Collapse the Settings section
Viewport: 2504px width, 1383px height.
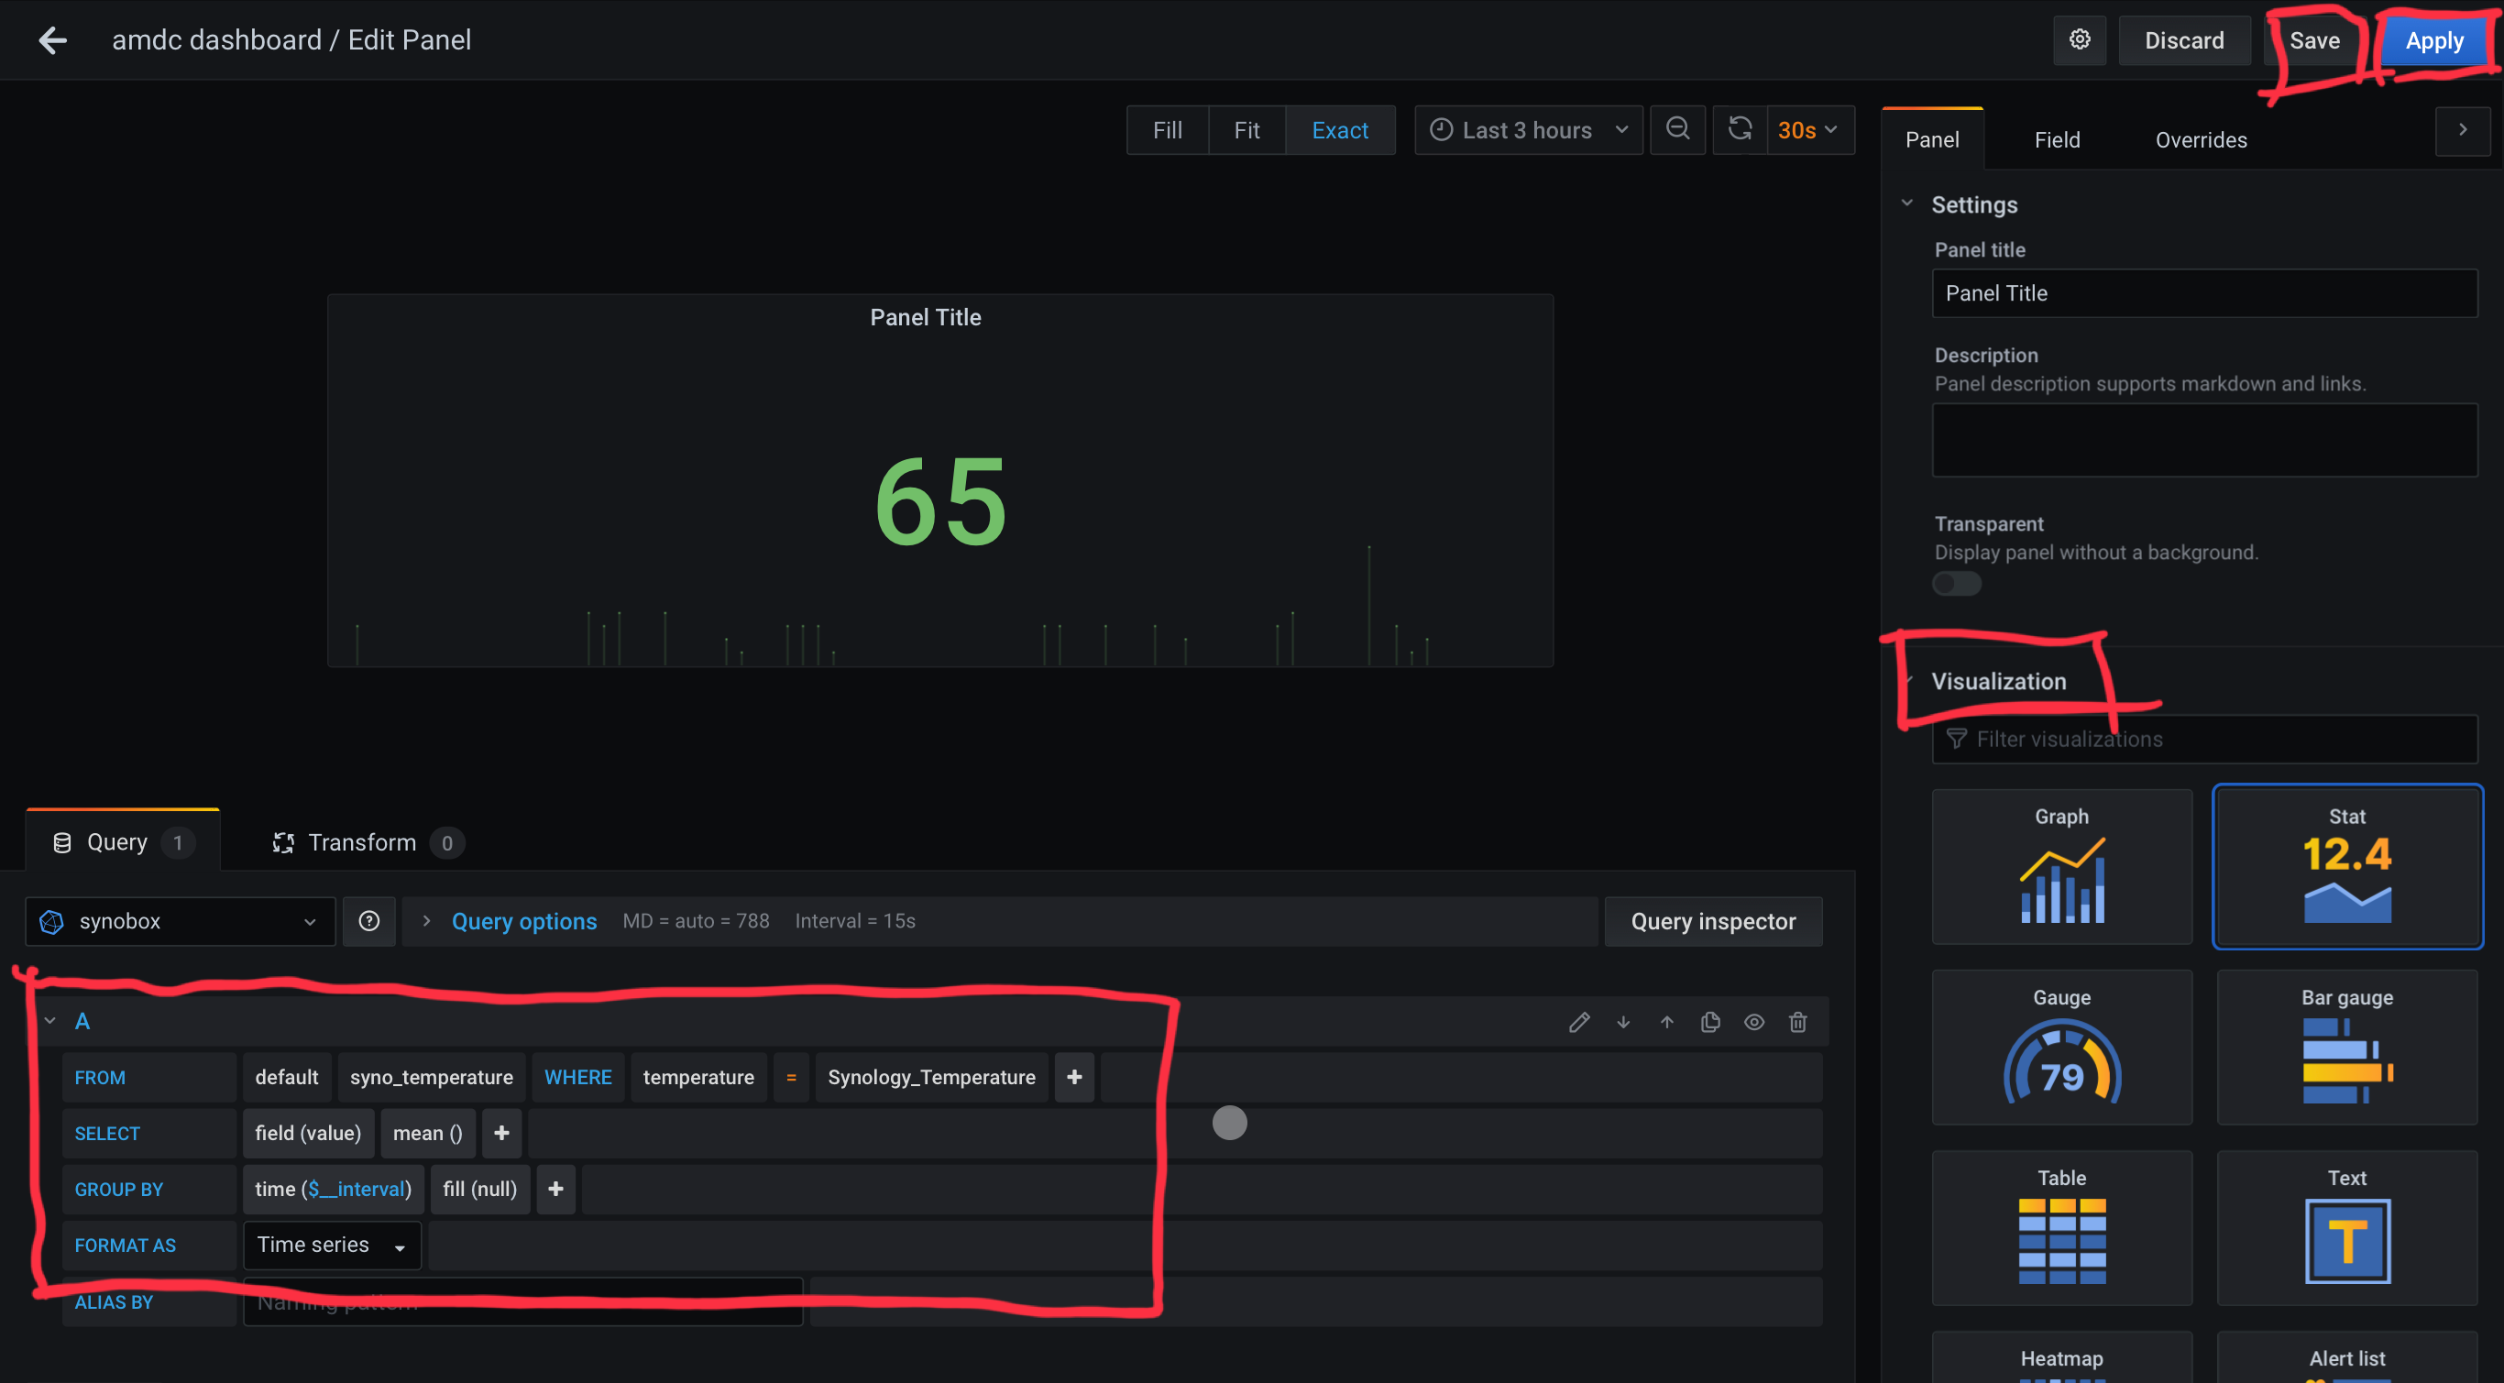[x=1907, y=203]
